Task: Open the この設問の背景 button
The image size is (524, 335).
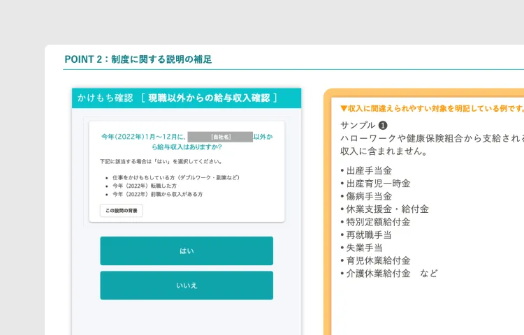Action: coord(121,211)
